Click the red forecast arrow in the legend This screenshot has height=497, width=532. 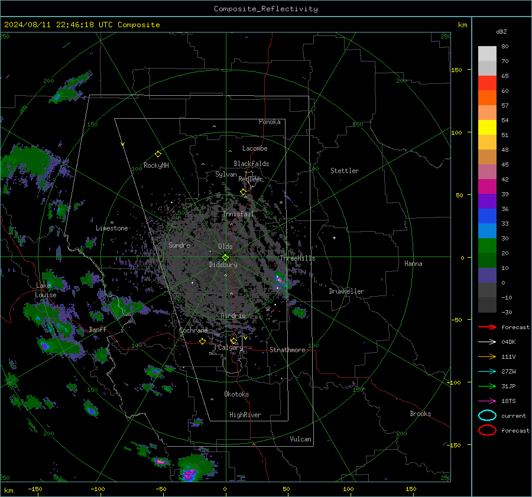click(487, 327)
